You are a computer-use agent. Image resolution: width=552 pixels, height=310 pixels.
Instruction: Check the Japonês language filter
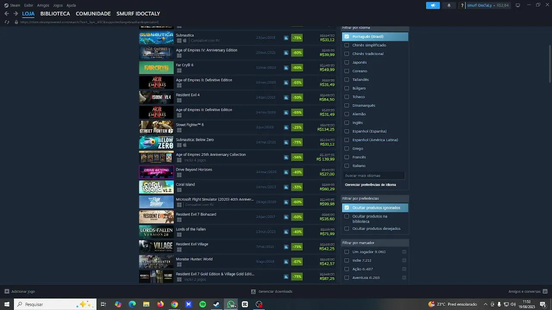click(x=347, y=62)
